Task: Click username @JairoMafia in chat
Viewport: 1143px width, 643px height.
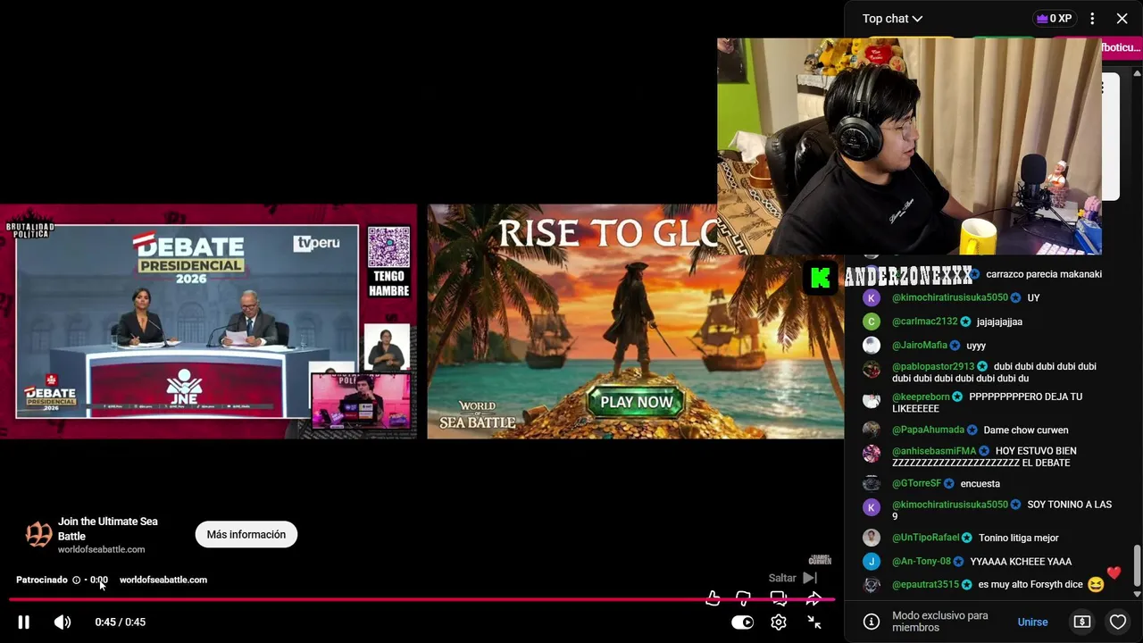Action: click(x=920, y=345)
